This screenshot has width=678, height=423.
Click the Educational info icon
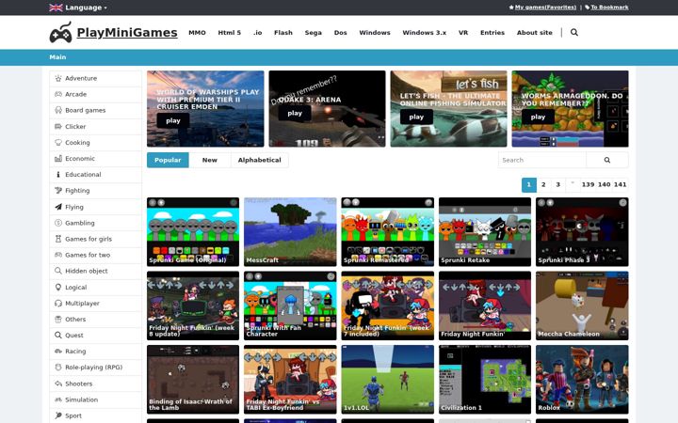coord(58,175)
